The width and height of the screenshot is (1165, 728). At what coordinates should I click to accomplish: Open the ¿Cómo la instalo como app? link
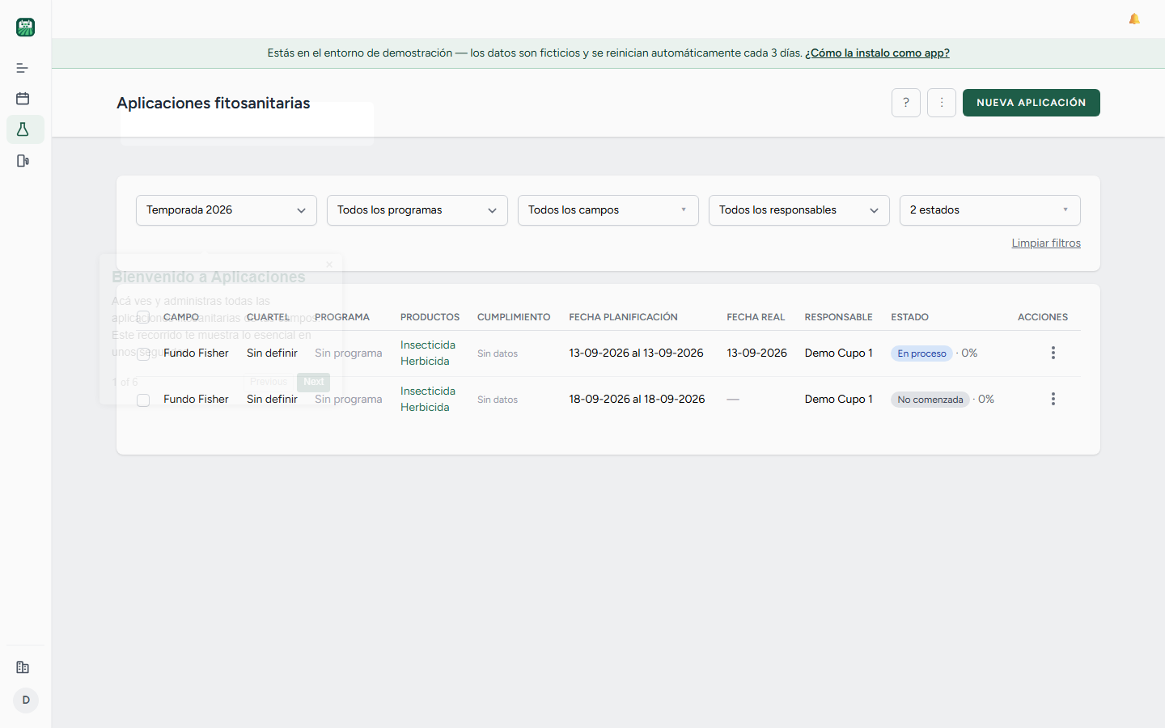(x=877, y=53)
